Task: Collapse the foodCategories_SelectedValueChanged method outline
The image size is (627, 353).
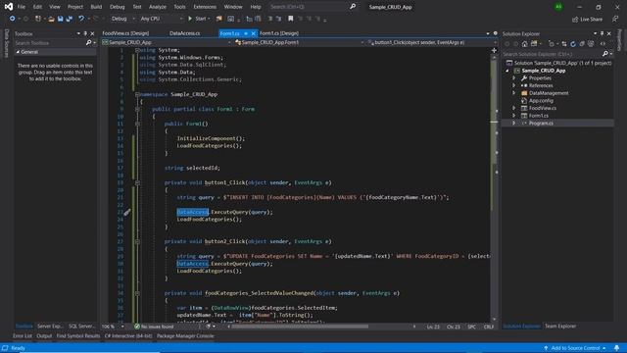Action: [137, 293]
